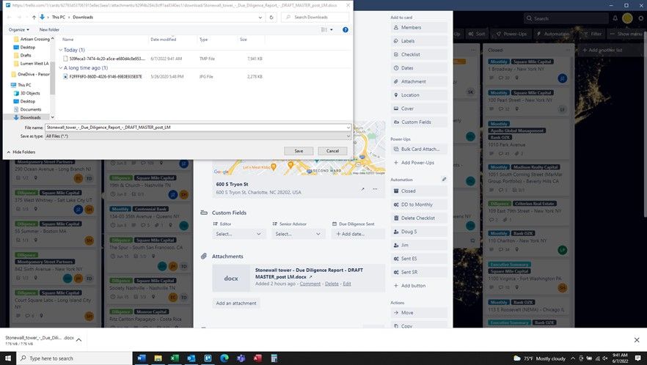Click the Attachment button in the sidebar
Image resolution: width=647 pixels, height=365 pixels.
(x=419, y=81)
